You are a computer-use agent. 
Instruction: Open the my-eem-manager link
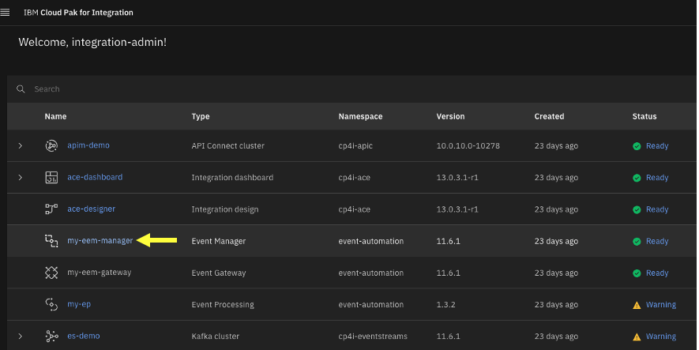tap(100, 241)
